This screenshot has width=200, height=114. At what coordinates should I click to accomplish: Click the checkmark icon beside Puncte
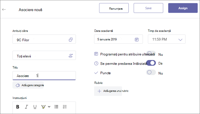[96, 73]
